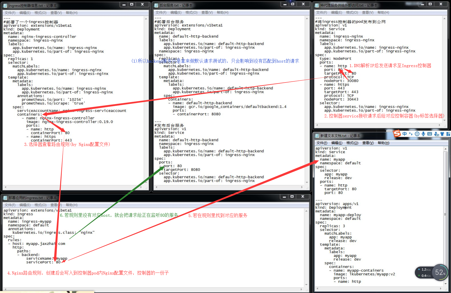Open 文件(F) menu in 后台服务.txt window
451x293 pixels.
pyautogui.click(x=161, y=13)
